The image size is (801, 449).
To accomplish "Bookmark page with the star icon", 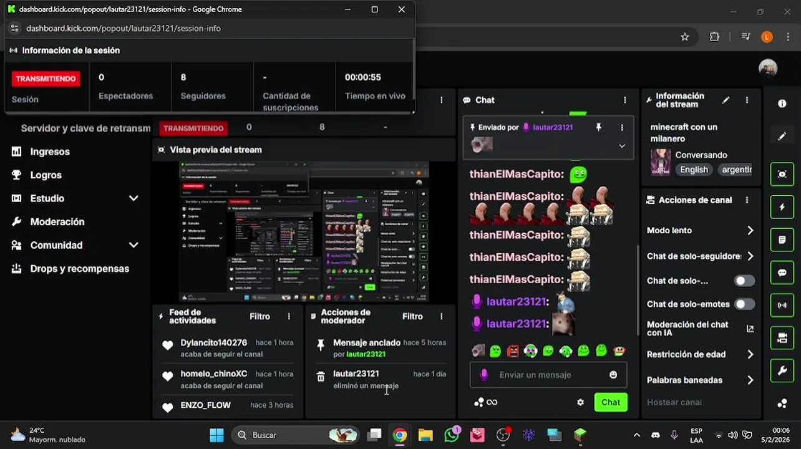I will coord(685,37).
